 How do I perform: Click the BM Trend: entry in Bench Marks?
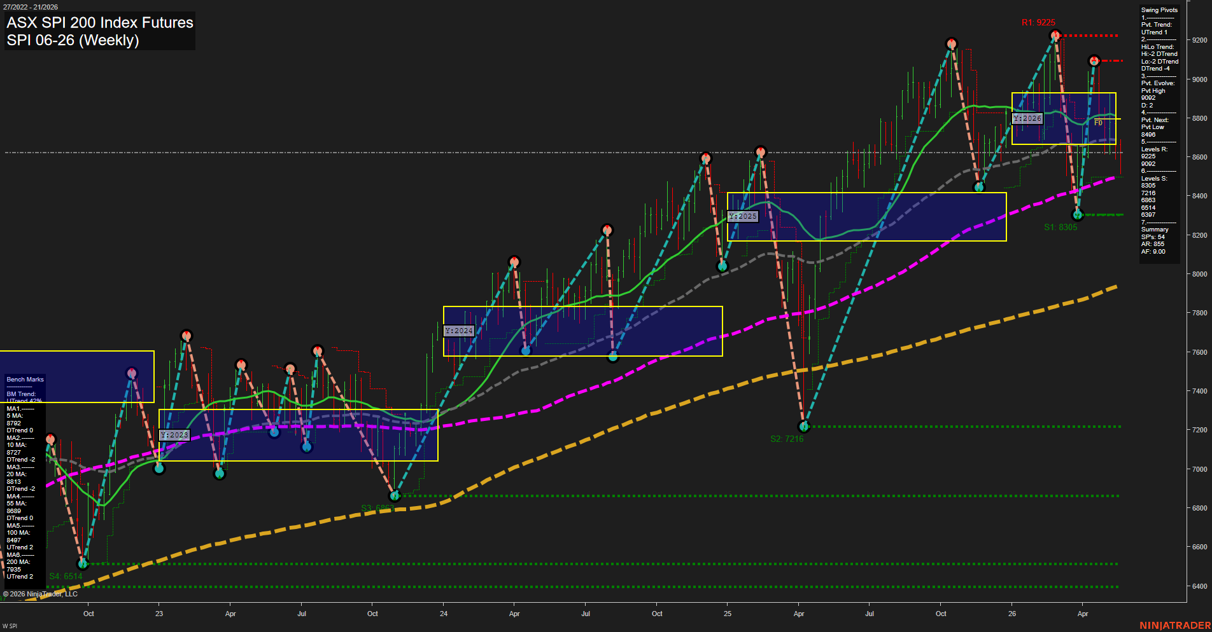coord(21,394)
